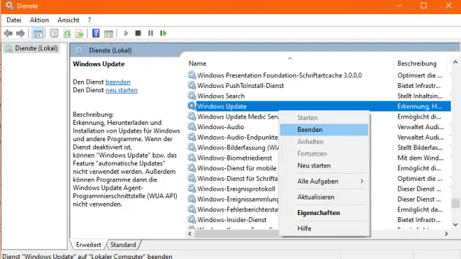The height and width of the screenshot is (259, 461).
Task: Open Eigenschaften from the context menu
Action: point(324,213)
